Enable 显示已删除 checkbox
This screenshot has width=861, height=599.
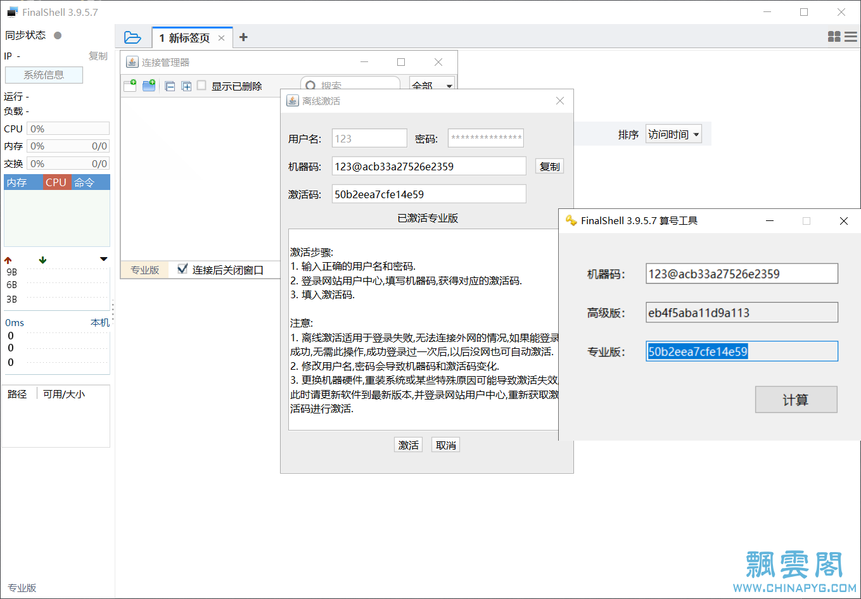pos(201,85)
